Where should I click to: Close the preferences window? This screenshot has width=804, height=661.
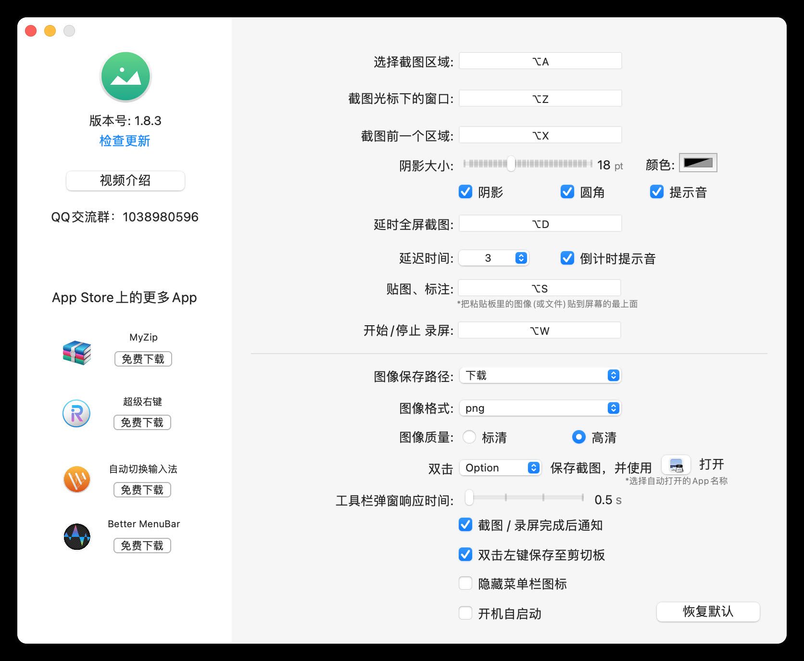click(31, 31)
